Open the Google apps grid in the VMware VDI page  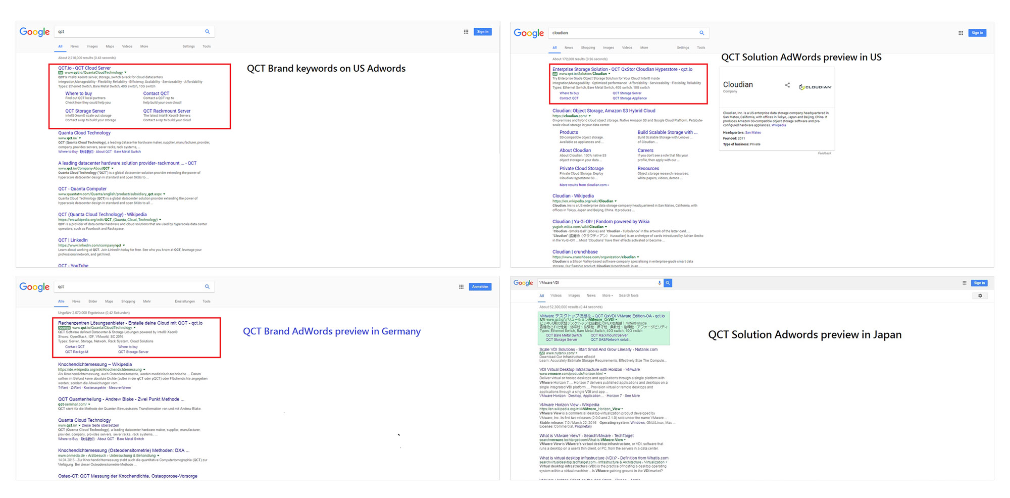(x=964, y=283)
